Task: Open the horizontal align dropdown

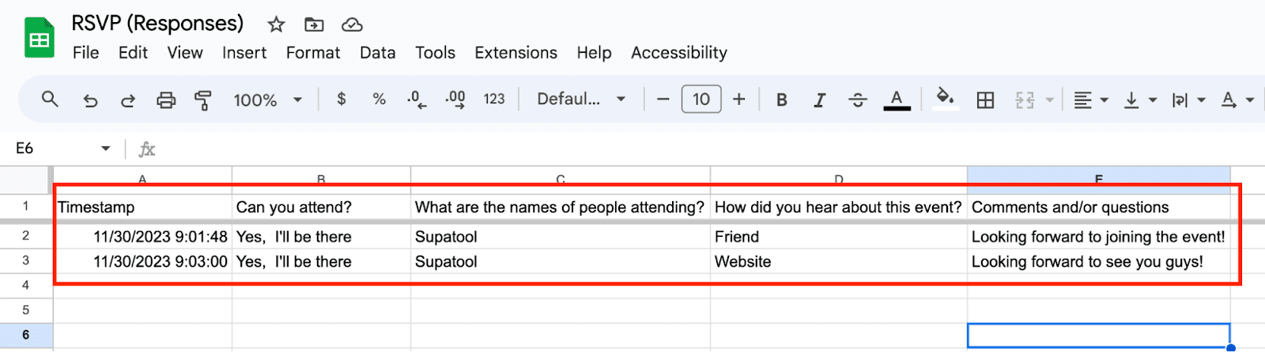Action: pyautogui.click(x=1090, y=100)
